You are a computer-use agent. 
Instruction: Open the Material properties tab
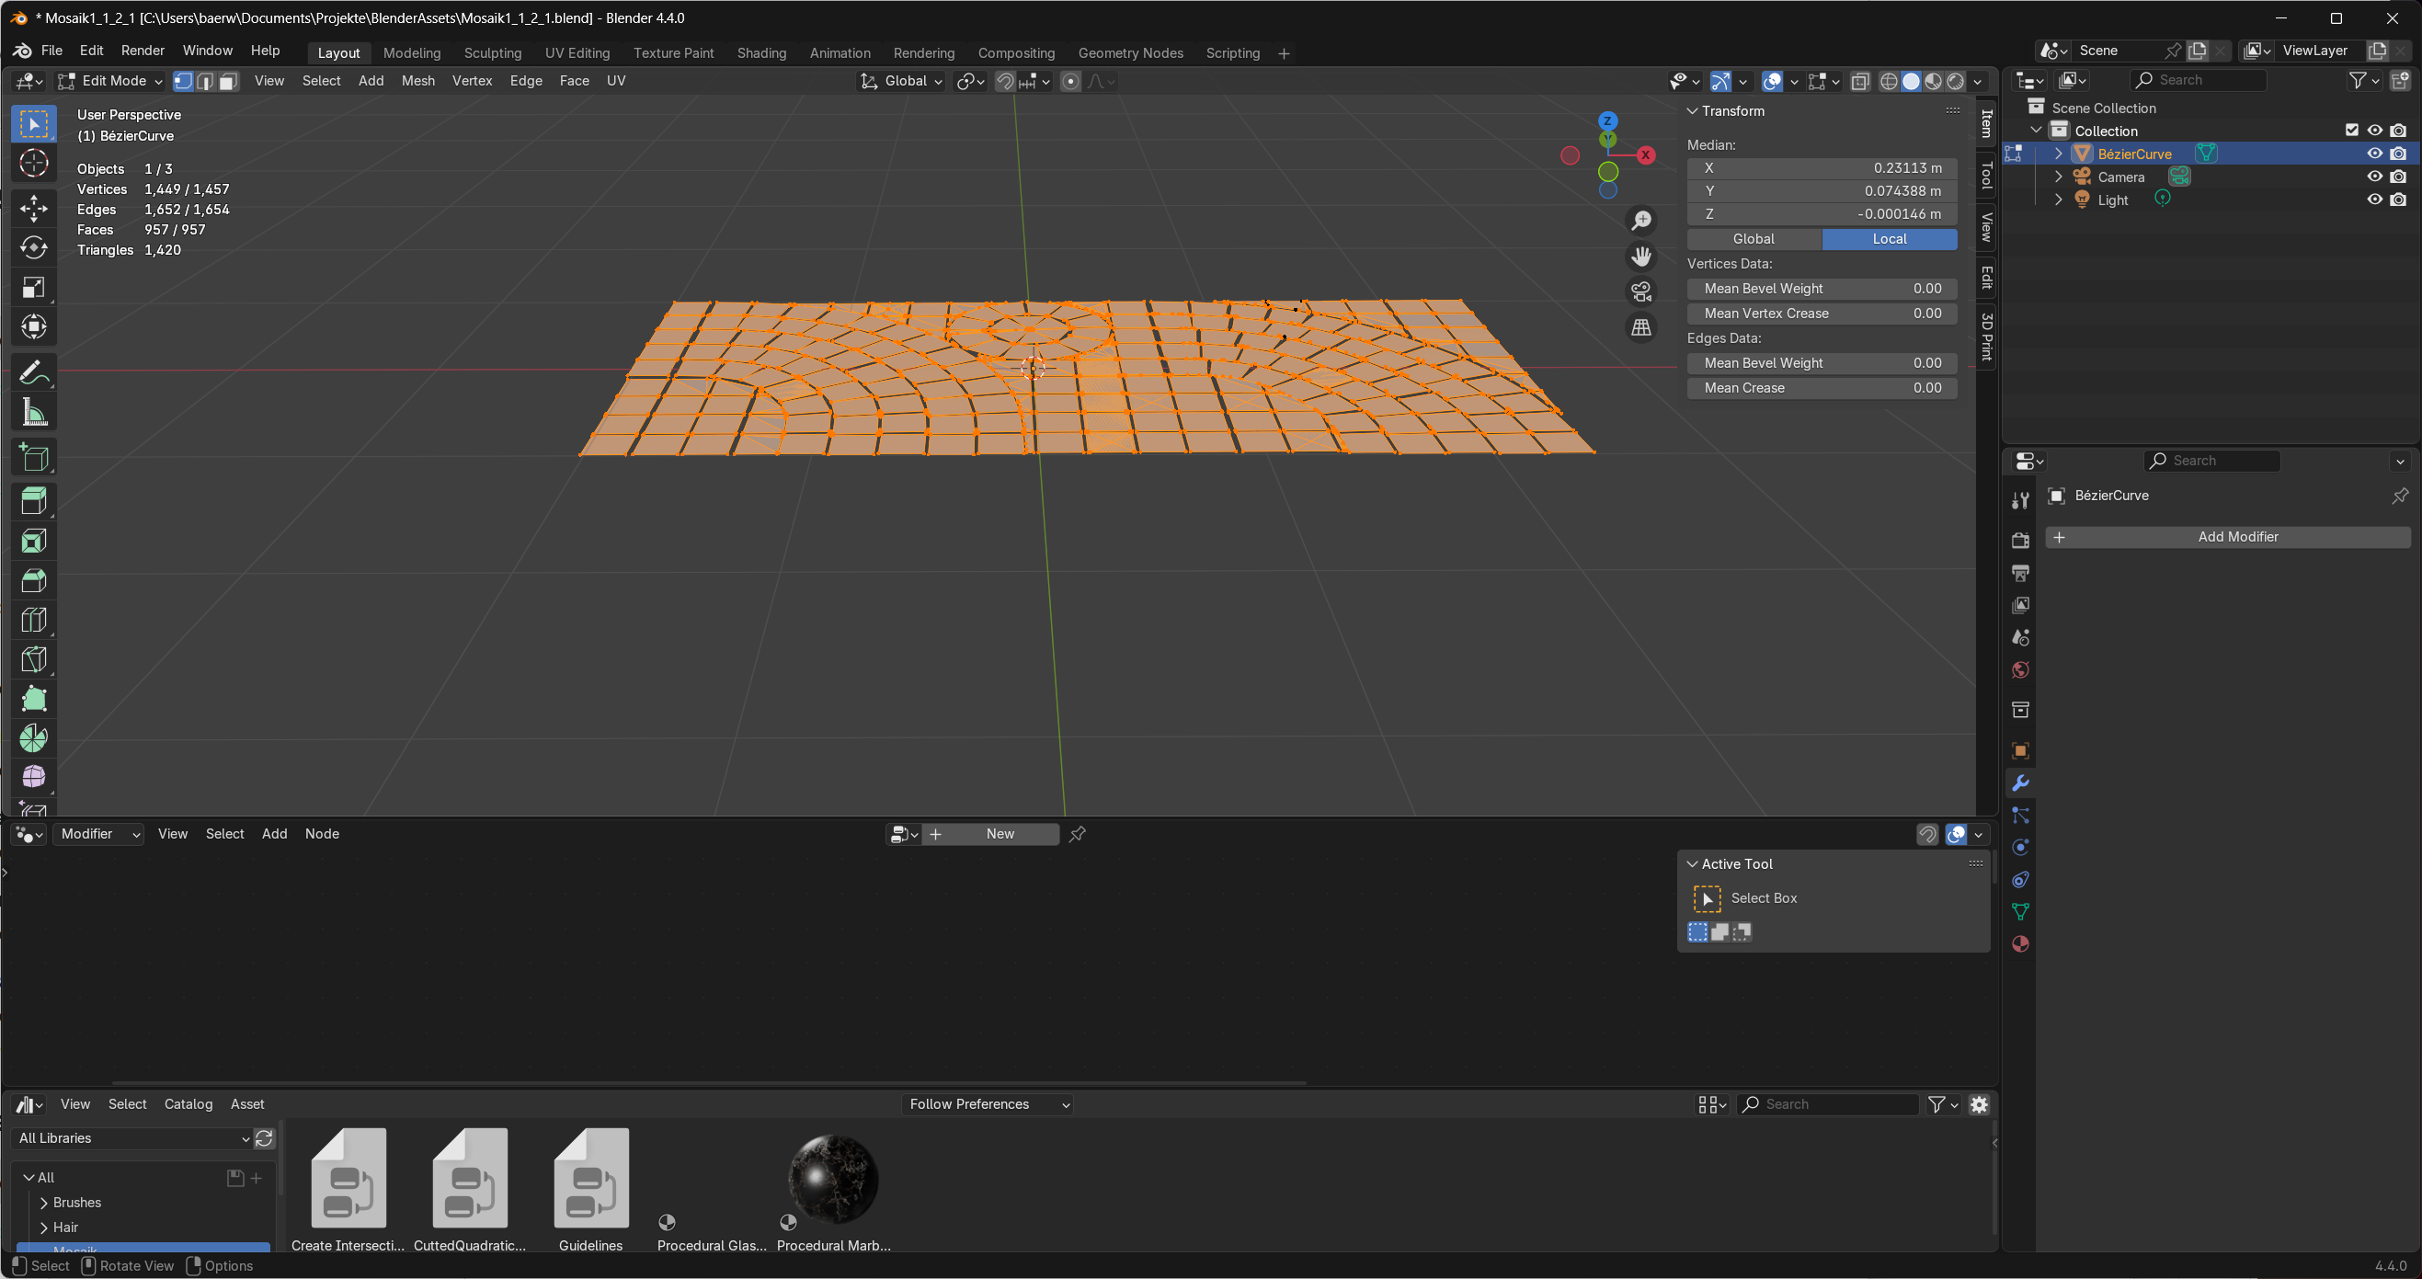pos(2019,944)
